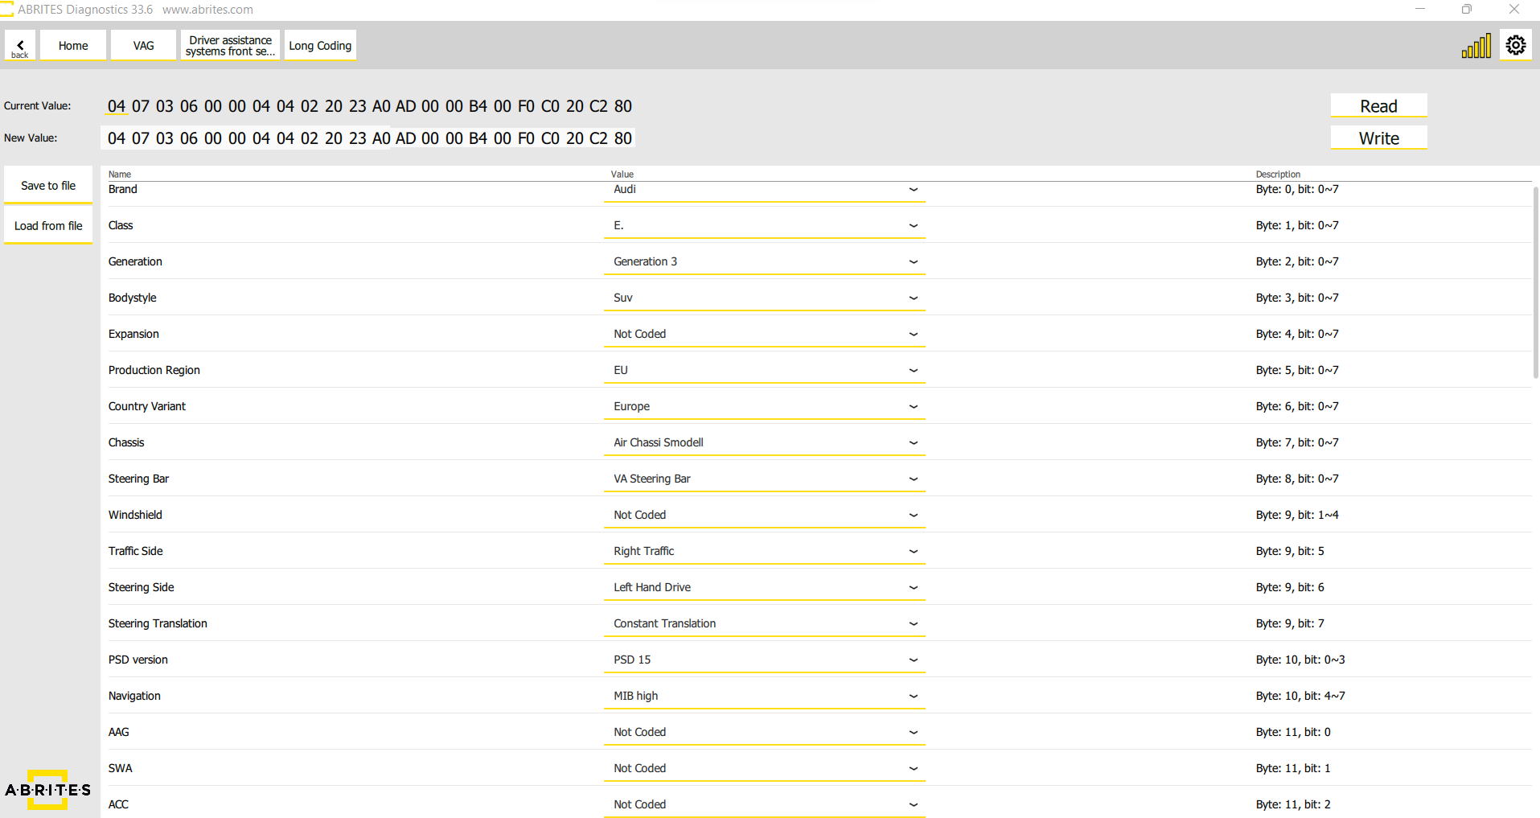
Task: Click Save to file button
Action: click(48, 186)
